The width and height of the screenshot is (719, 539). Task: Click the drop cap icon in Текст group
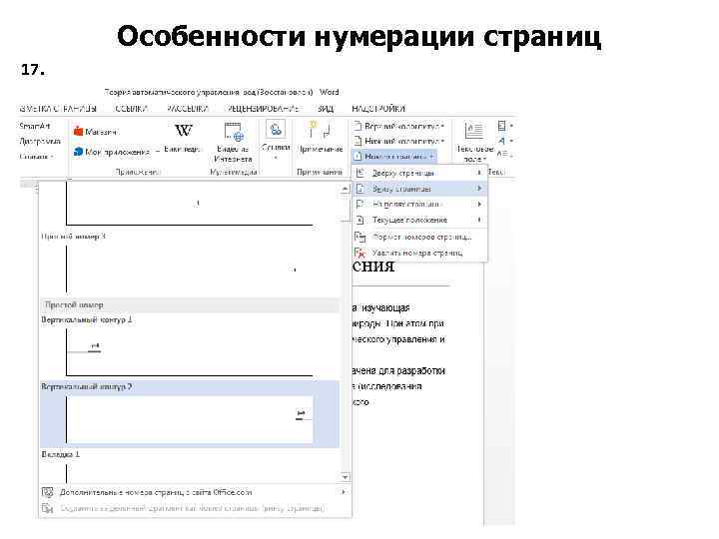pos(501,154)
